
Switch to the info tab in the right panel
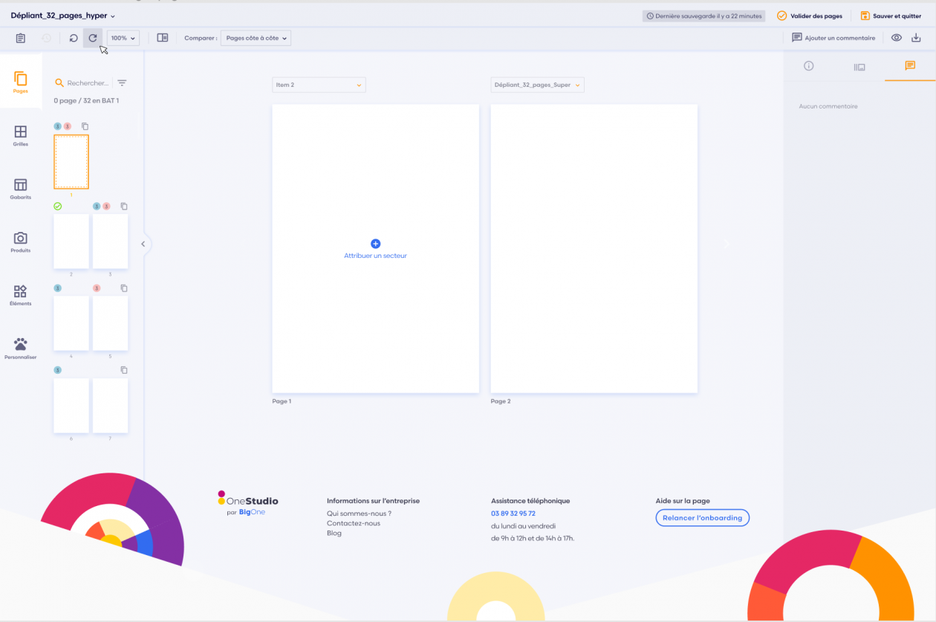(809, 66)
